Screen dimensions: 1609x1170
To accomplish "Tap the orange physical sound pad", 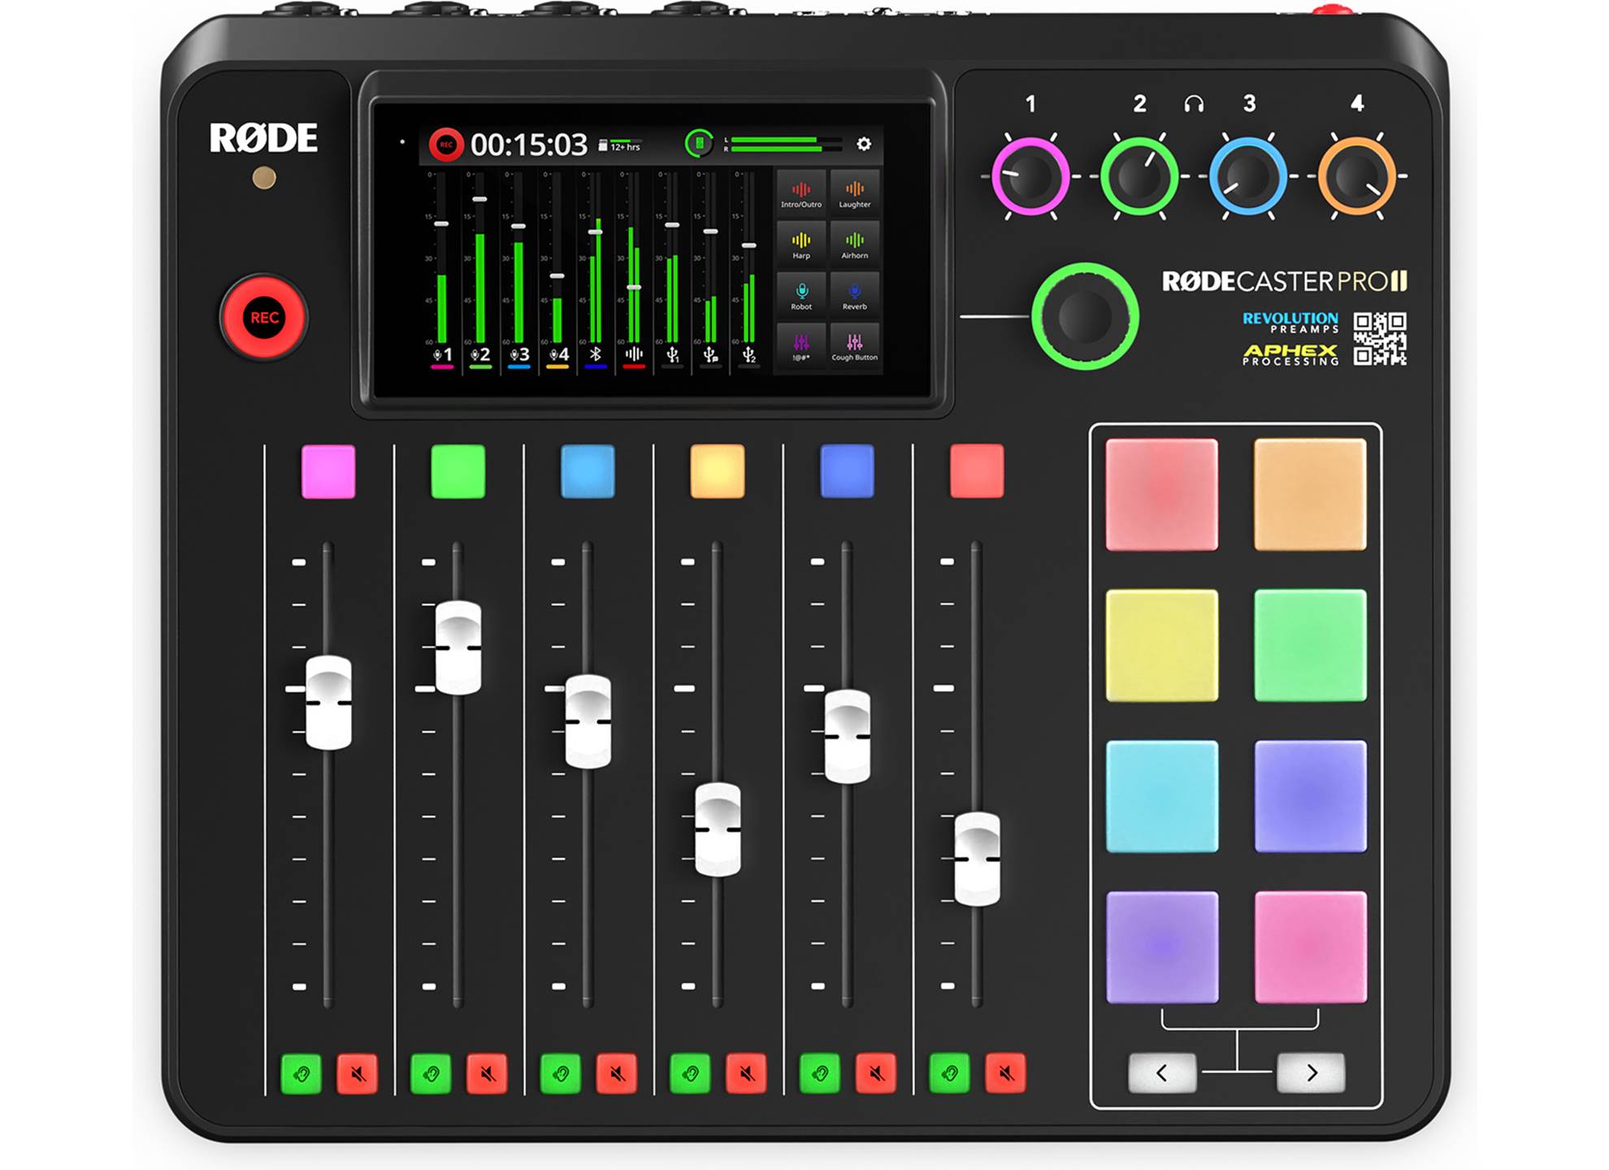I will pos(1311,495).
